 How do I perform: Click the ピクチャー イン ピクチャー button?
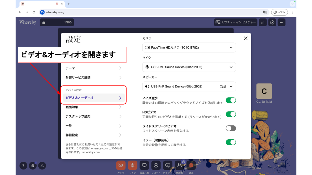point(236,22)
